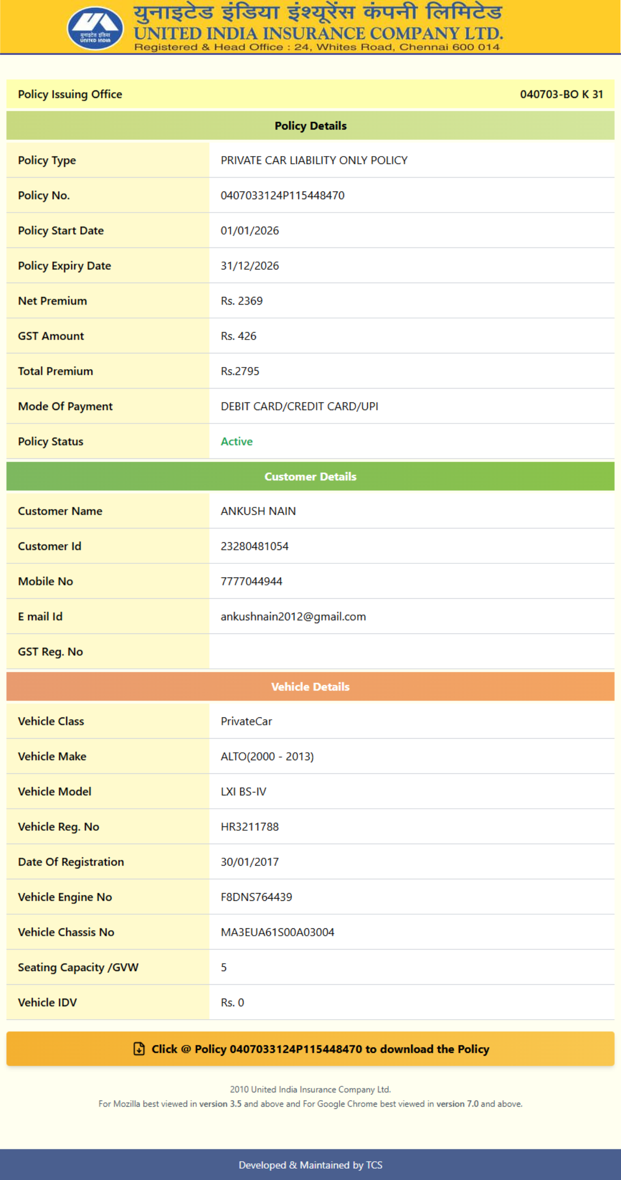Viewport: 621px width, 1180px height.
Task: Click the download file icon
Action: click(139, 1049)
